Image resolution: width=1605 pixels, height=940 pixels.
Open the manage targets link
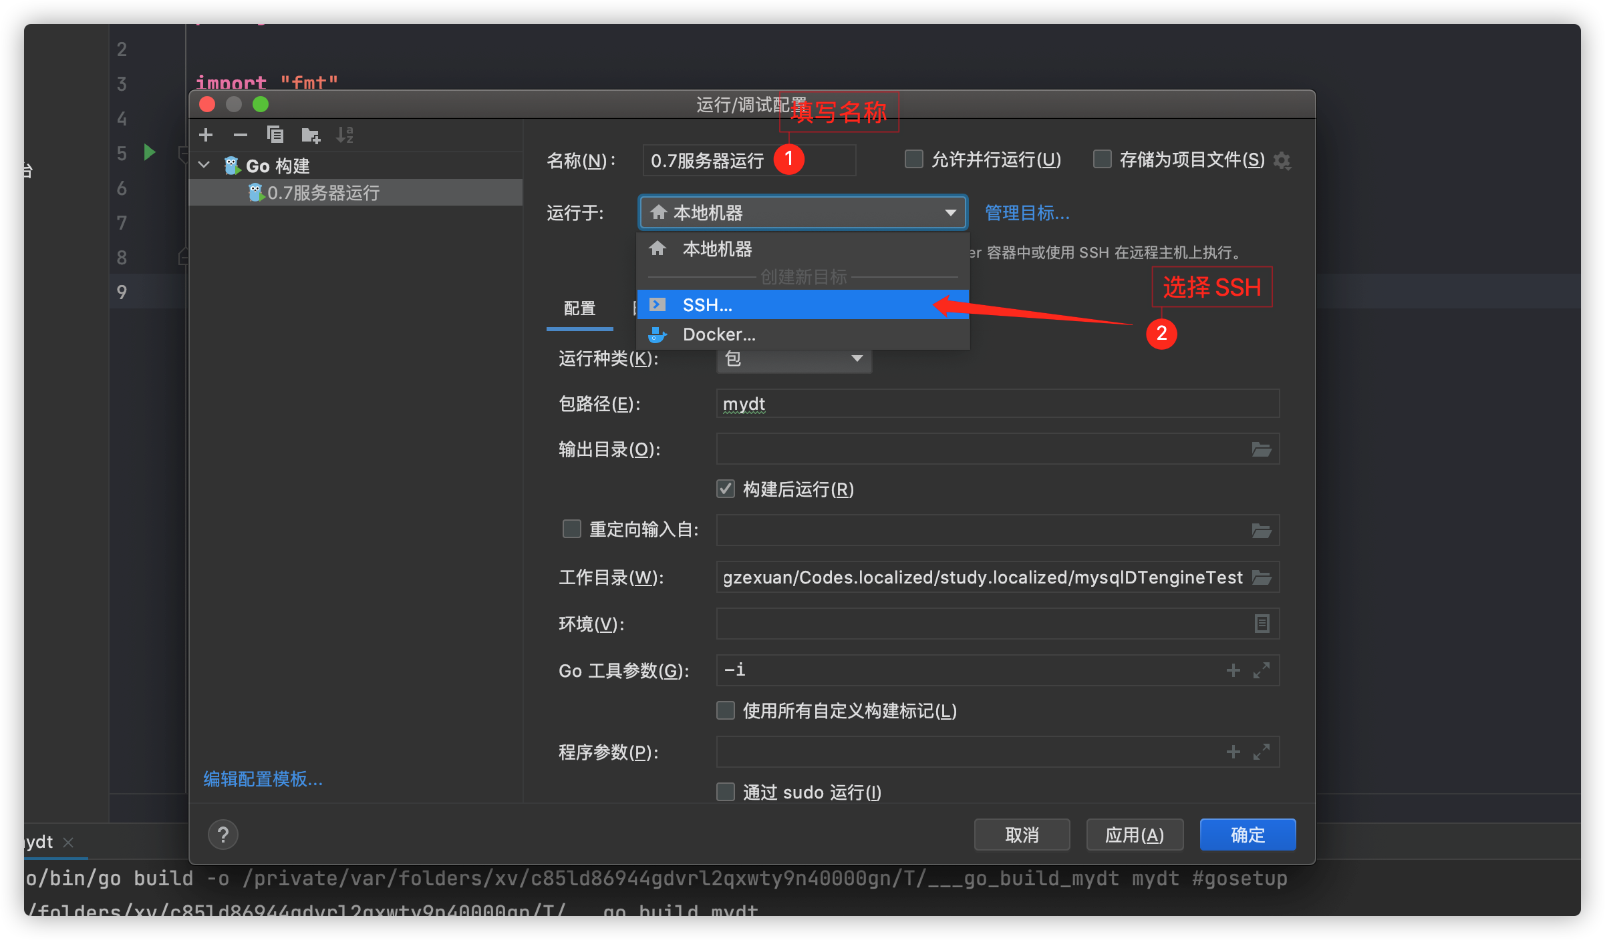point(1027,213)
